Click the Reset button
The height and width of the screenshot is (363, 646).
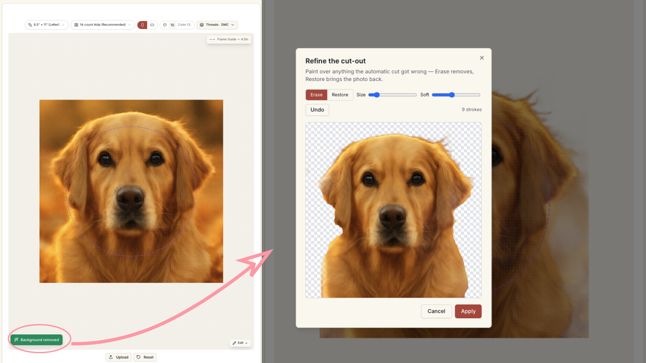pos(145,357)
